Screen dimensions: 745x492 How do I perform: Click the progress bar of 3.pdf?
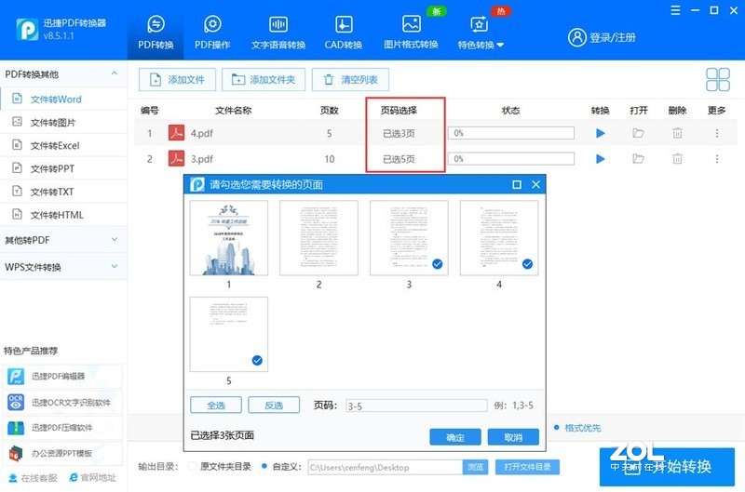tap(510, 158)
